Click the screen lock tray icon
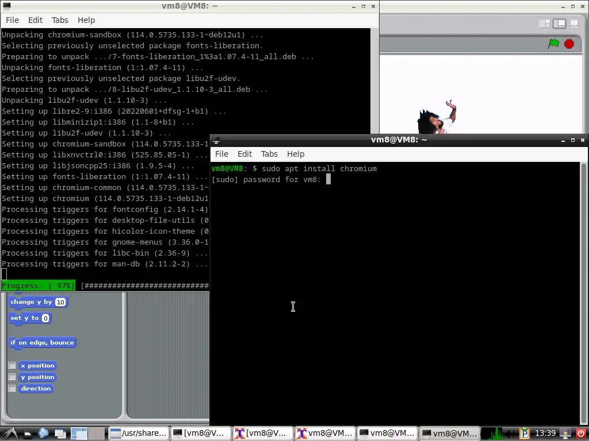The width and height of the screenshot is (589, 441). [x=565, y=434]
